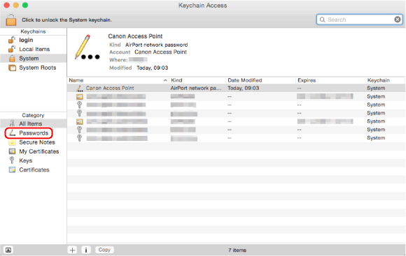406x256 pixels.
Task: Select the Canon Access Point row
Action: tap(236, 89)
